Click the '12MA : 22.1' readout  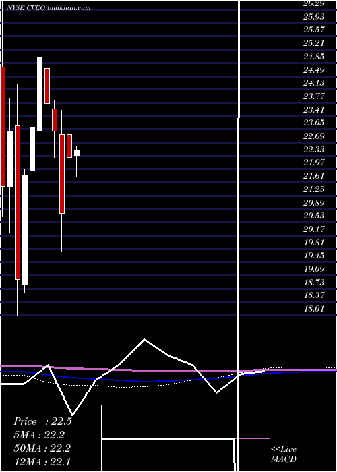[x=42, y=461]
